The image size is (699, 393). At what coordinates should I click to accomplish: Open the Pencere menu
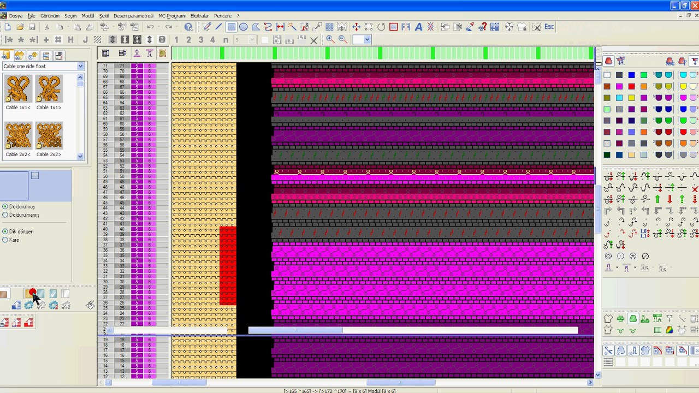(x=223, y=16)
